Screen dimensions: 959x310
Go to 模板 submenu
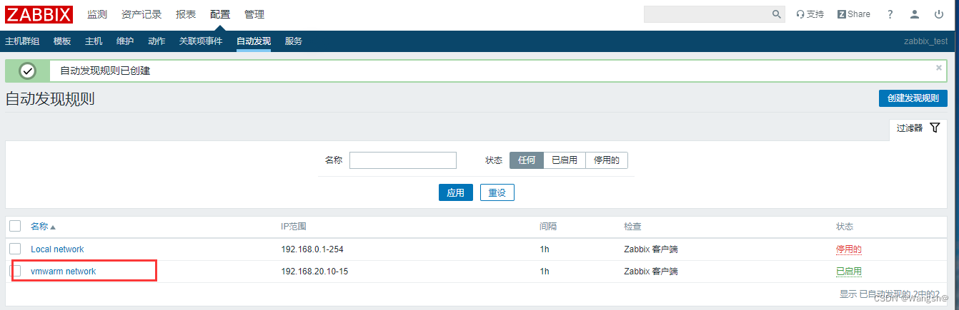pos(62,41)
